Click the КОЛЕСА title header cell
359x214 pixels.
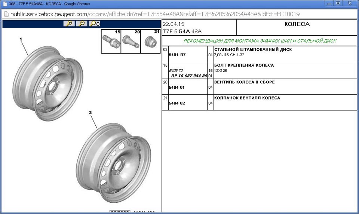coord(297,27)
